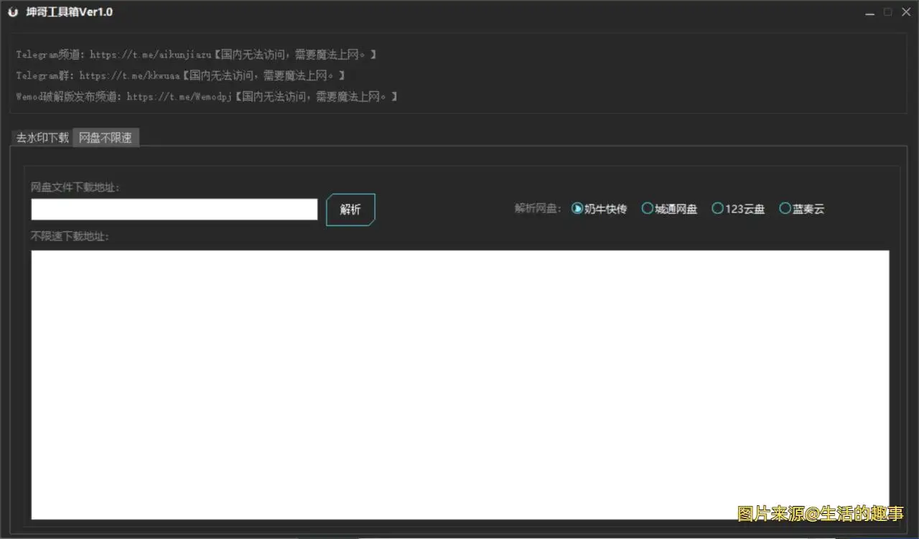Close the 坤哥工具箱 window
Viewport: 919px width, 539px height.
click(x=906, y=11)
